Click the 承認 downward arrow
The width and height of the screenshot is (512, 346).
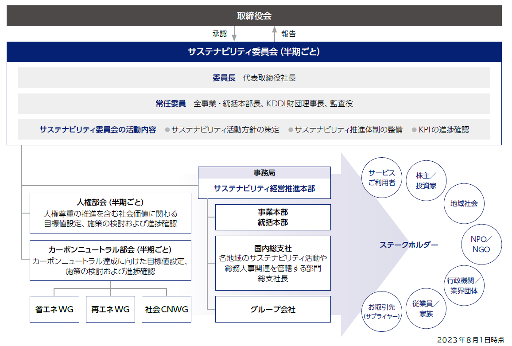(234, 34)
